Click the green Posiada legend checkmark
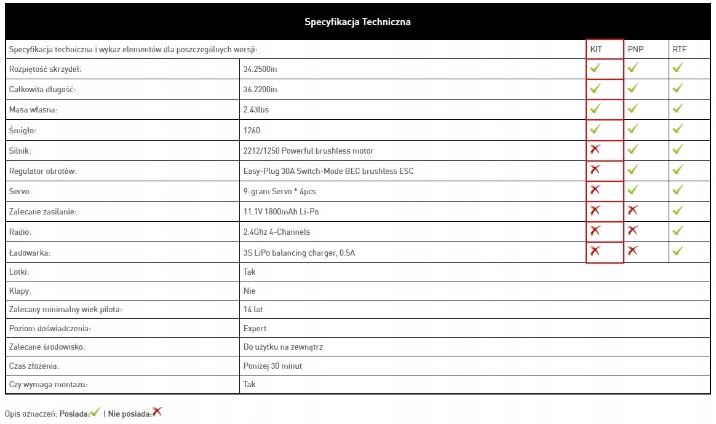The width and height of the screenshot is (716, 424). pos(95,413)
